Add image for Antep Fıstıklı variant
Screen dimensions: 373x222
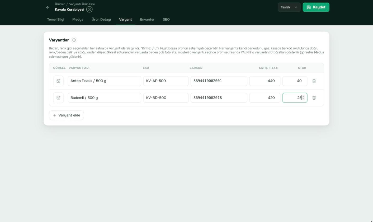coord(58,81)
